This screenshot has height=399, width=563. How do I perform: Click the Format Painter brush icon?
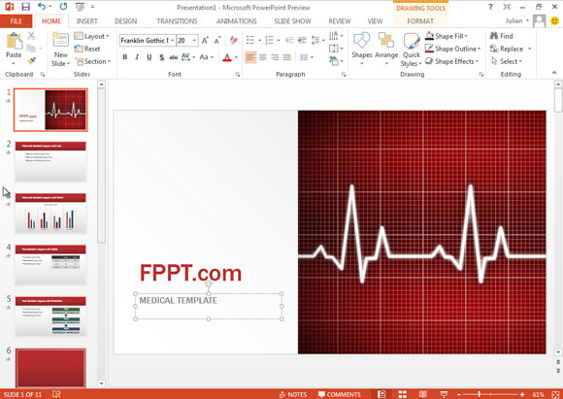(x=32, y=61)
